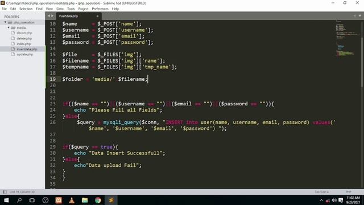This screenshot has height=205, width=364.
Task: Go to next tab with right arrow
Action: [52, 16]
